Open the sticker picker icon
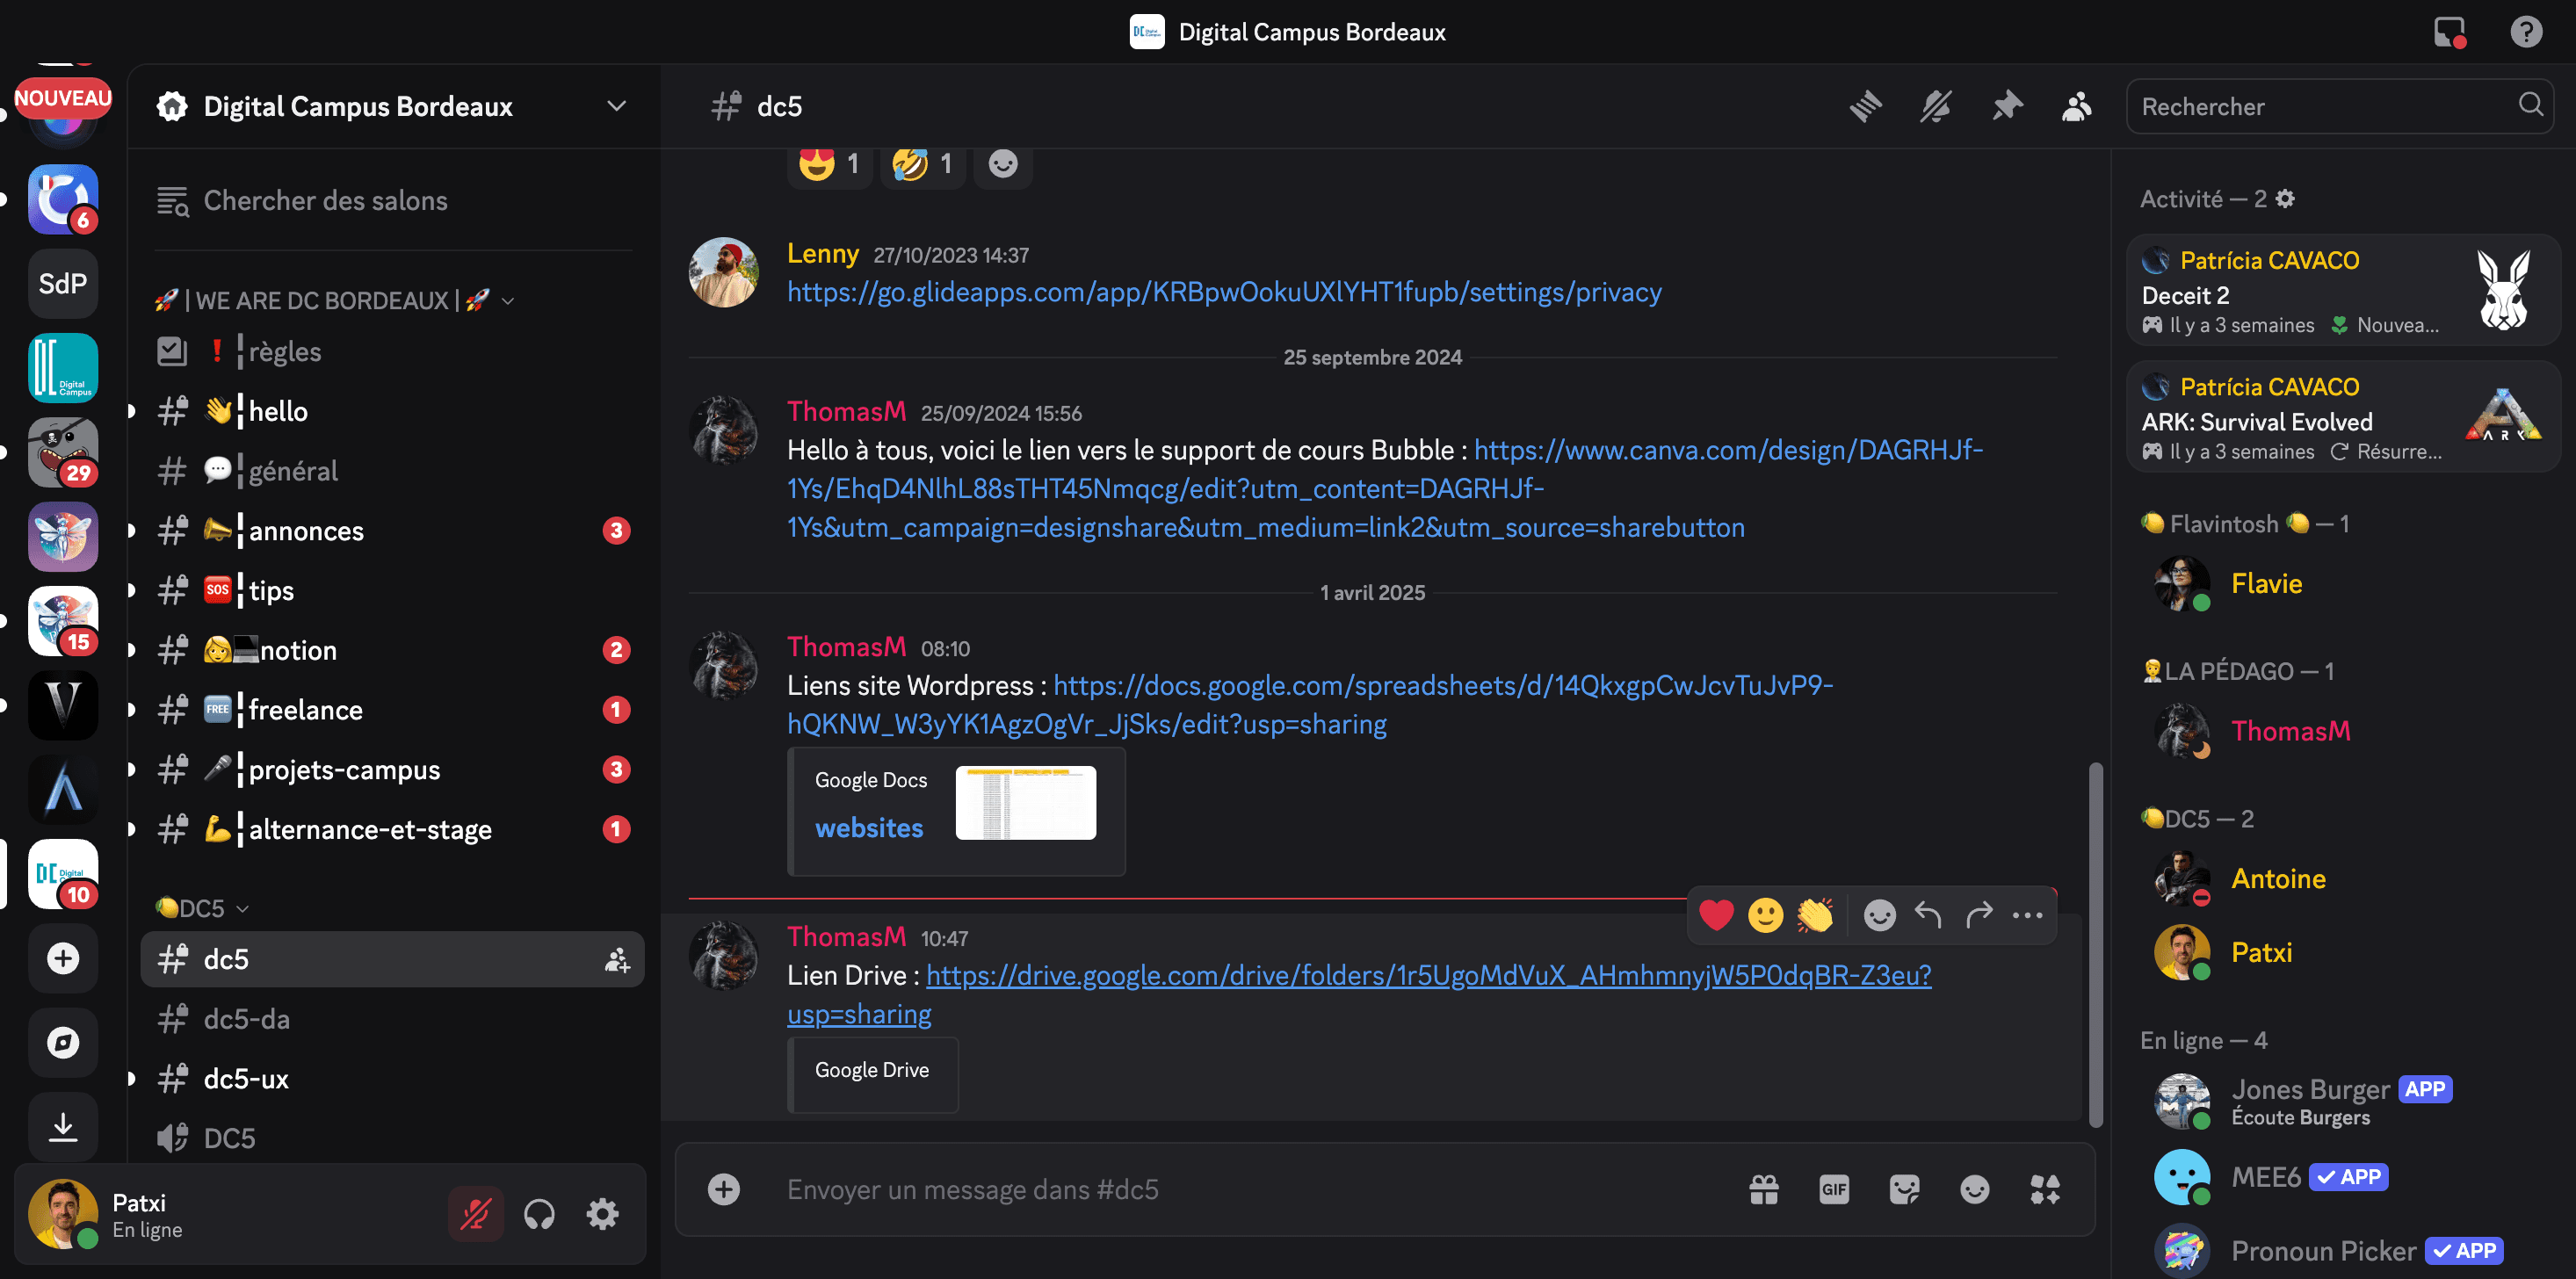Screen dimensions: 2576x1279 [x=1904, y=1189]
